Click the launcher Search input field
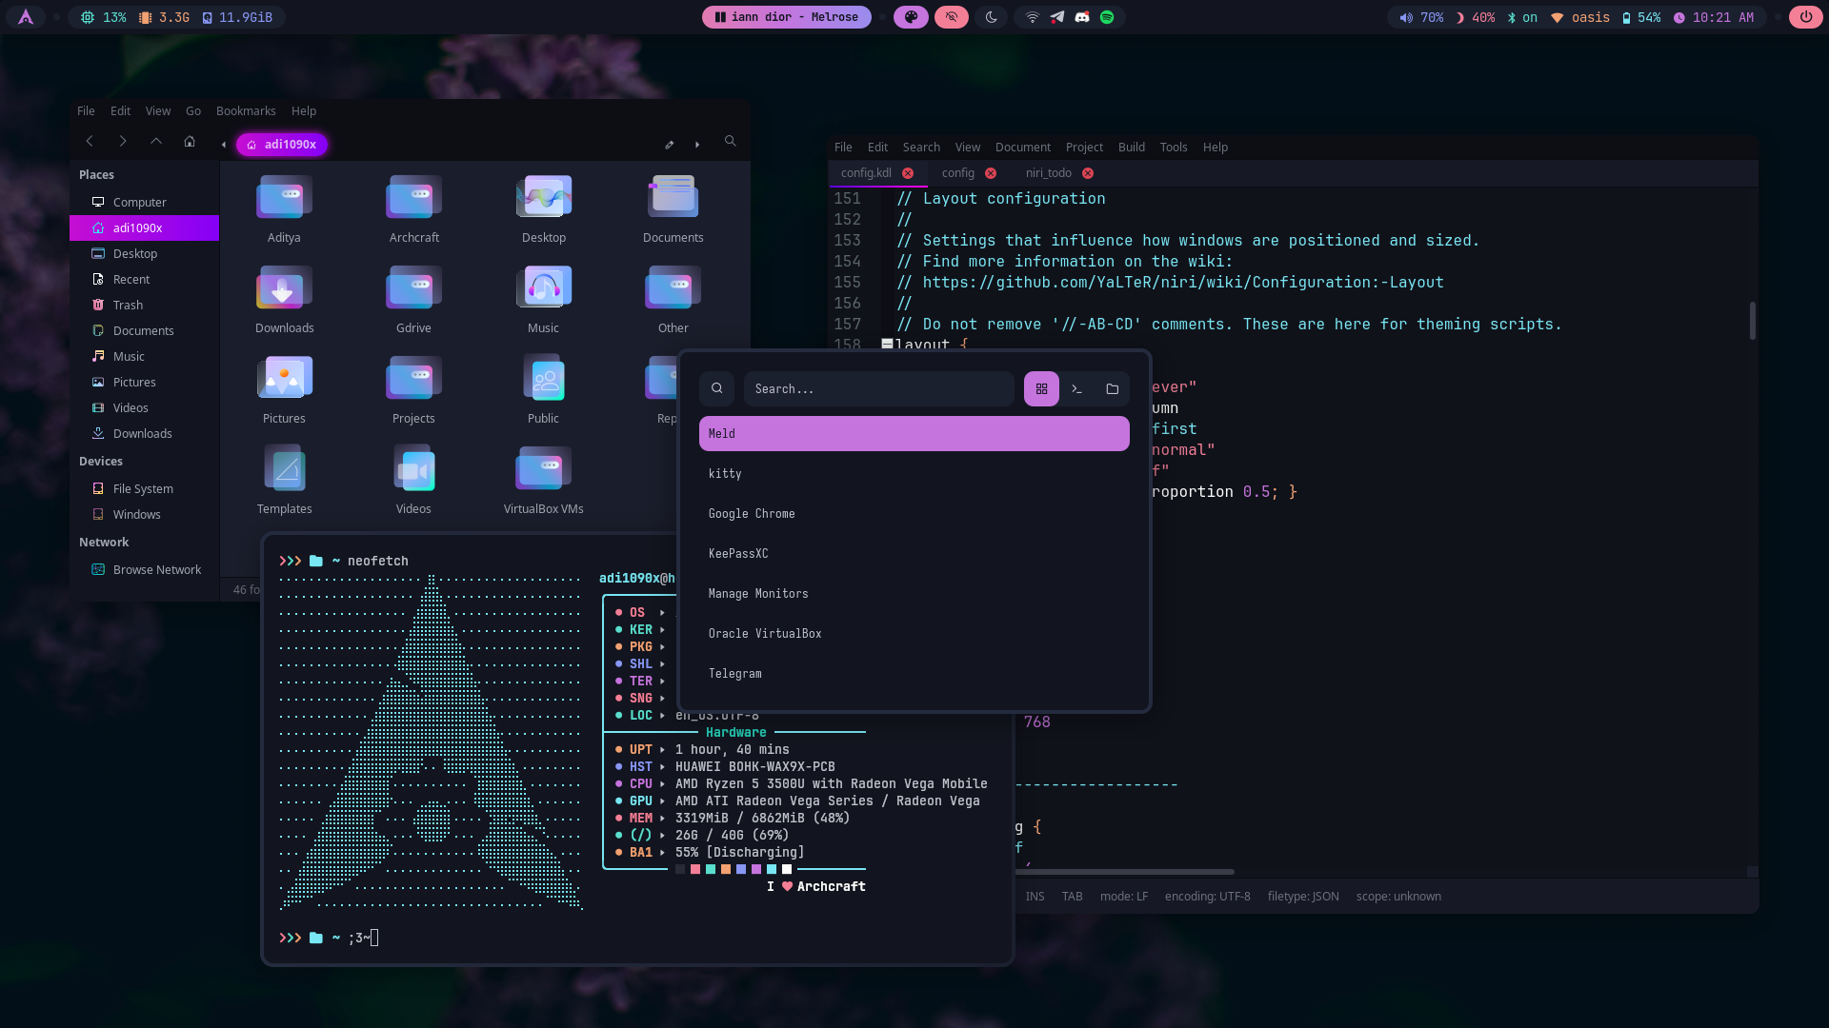 tap(877, 388)
